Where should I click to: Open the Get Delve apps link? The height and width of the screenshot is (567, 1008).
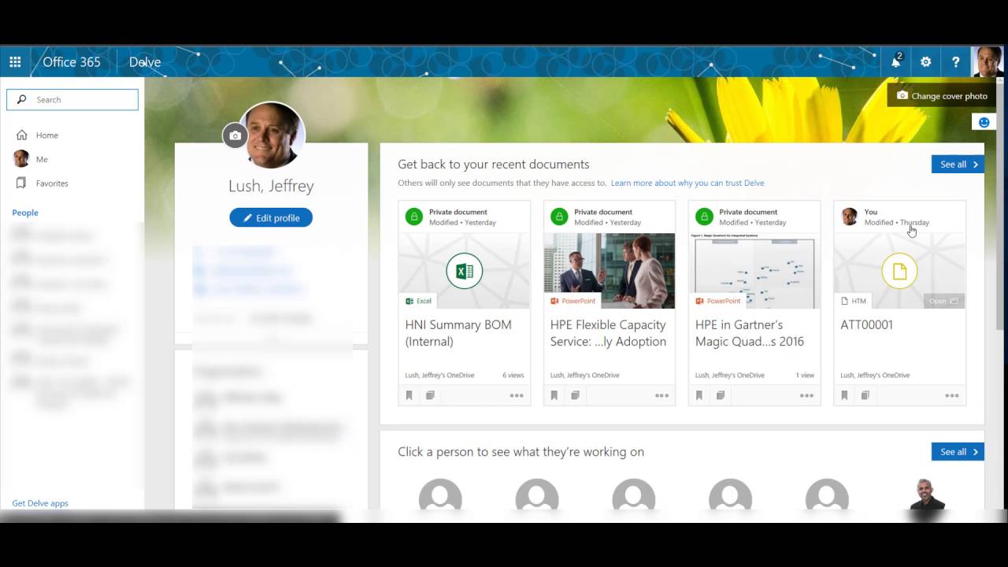(40, 503)
